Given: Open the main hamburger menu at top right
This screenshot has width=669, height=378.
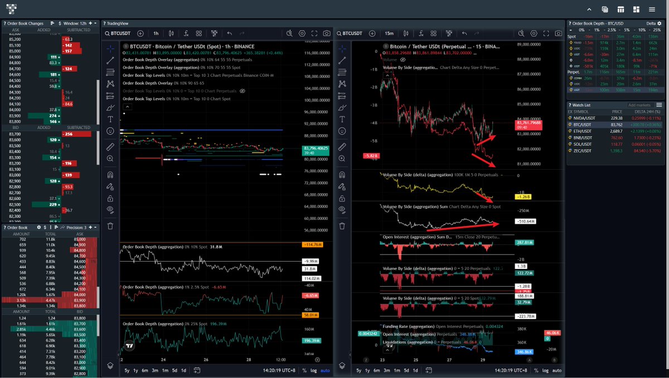Looking at the screenshot, I should (652, 9).
